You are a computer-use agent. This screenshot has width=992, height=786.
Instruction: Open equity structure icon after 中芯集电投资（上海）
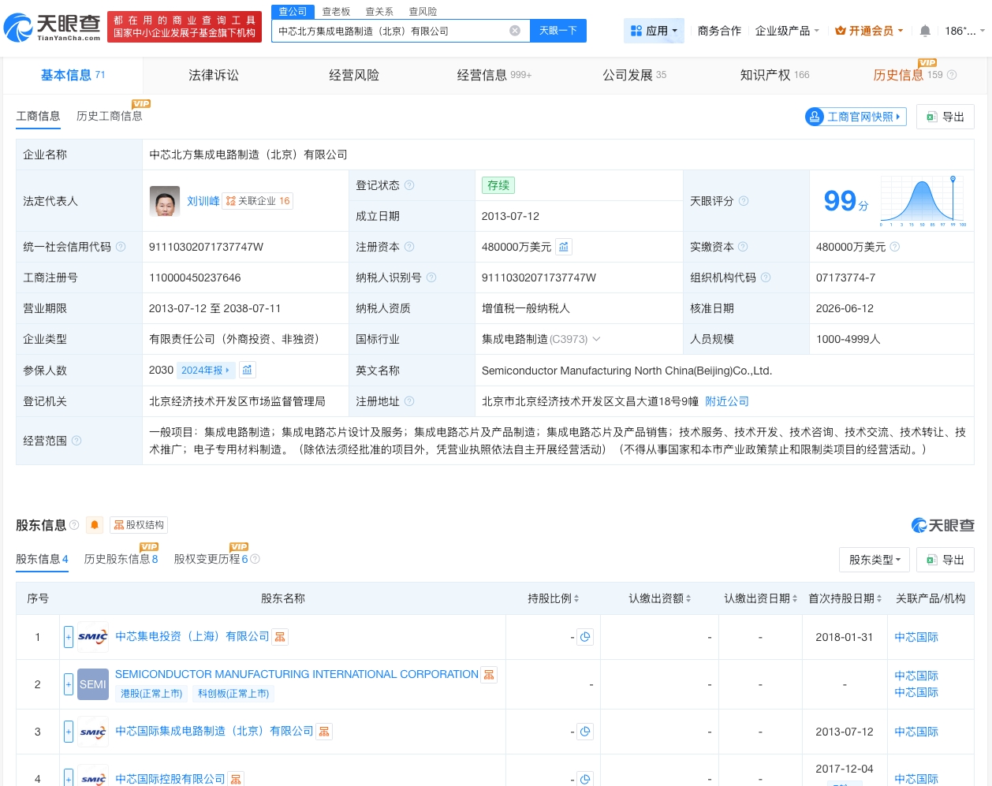pos(280,636)
